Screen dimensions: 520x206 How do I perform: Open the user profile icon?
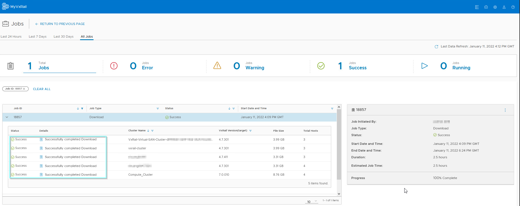click(504, 7)
